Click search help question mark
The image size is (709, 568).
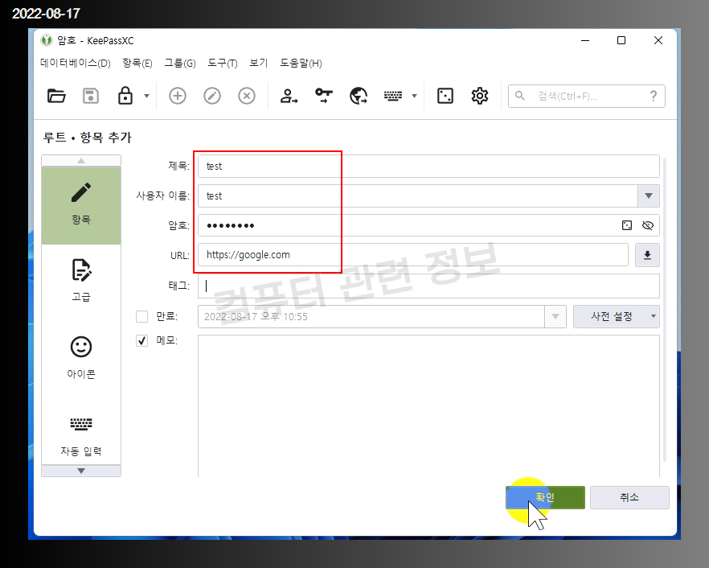point(654,96)
